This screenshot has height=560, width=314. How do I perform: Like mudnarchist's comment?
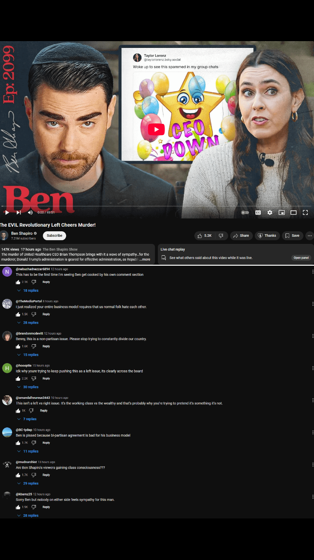(x=18, y=475)
